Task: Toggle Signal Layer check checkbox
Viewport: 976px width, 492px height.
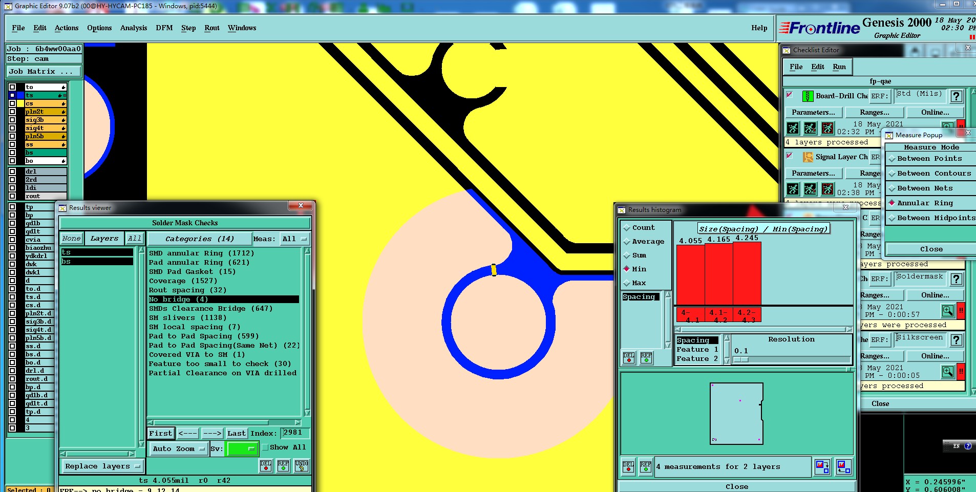Action: coord(790,156)
